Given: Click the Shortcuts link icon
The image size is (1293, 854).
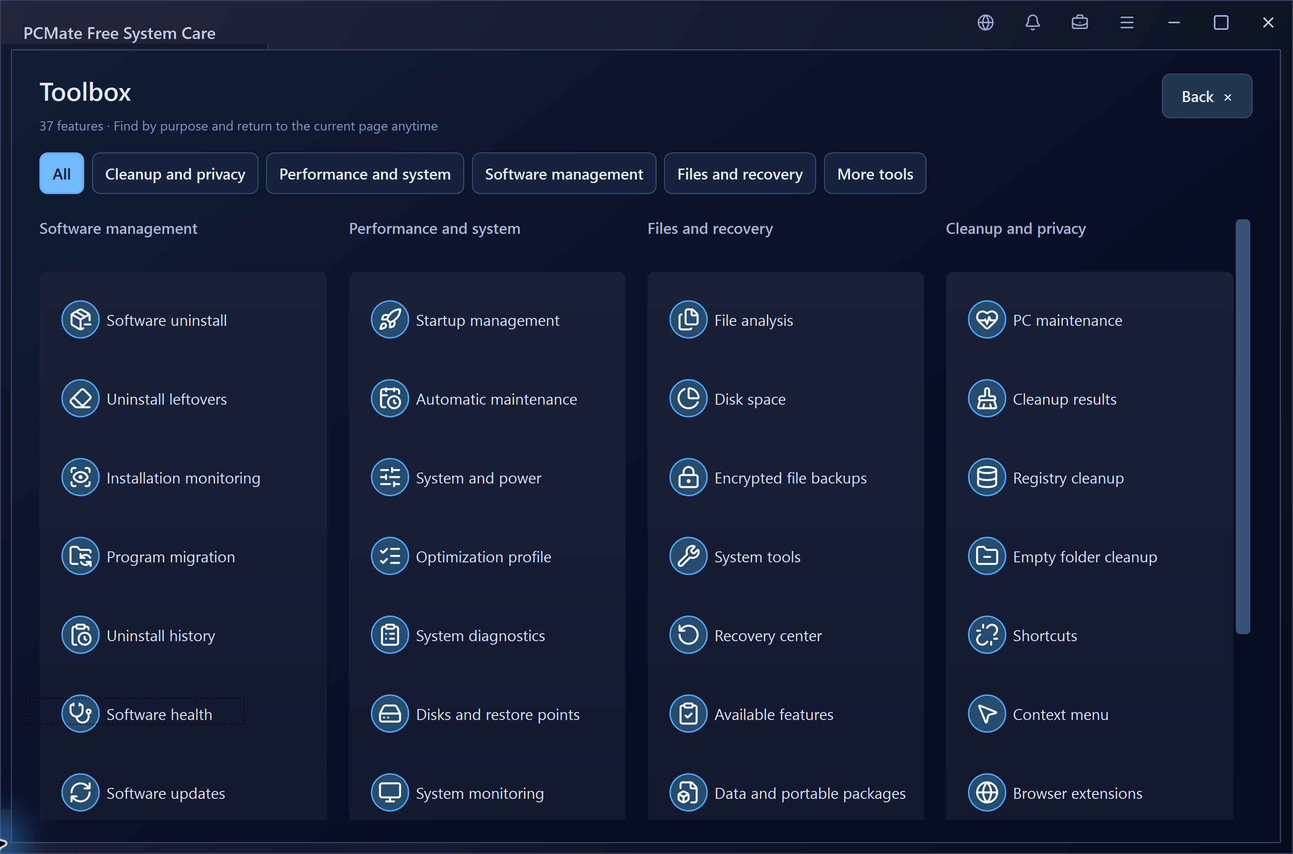Looking at the screenshot, I should 987,635.
